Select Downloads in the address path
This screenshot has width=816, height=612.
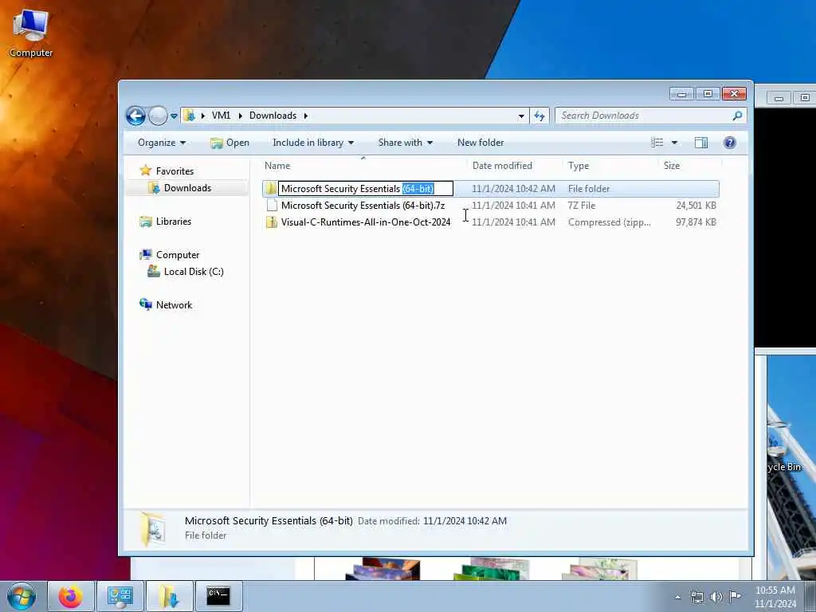point(273,116)
